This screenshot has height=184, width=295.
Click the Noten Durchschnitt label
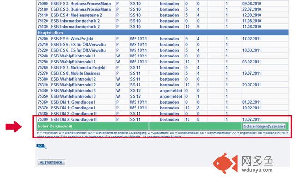point(55,126)
